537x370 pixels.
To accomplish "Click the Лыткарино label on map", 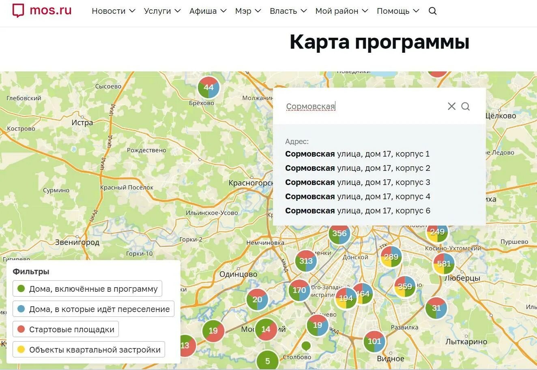I will pos(466,342).
